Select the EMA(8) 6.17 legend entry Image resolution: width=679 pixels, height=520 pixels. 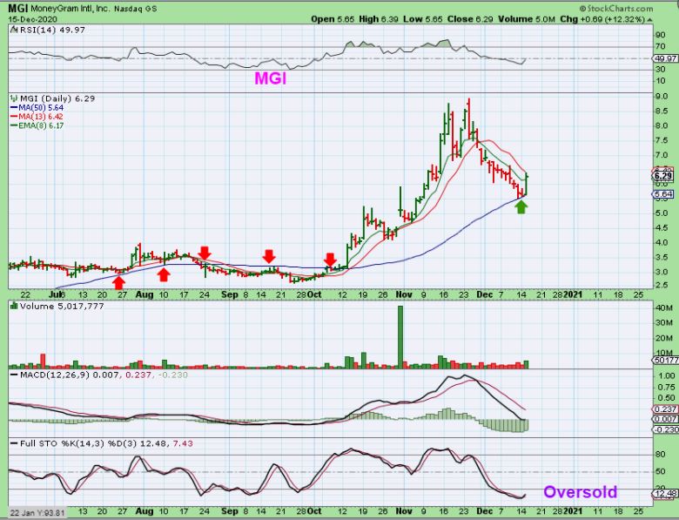[37, 125]
